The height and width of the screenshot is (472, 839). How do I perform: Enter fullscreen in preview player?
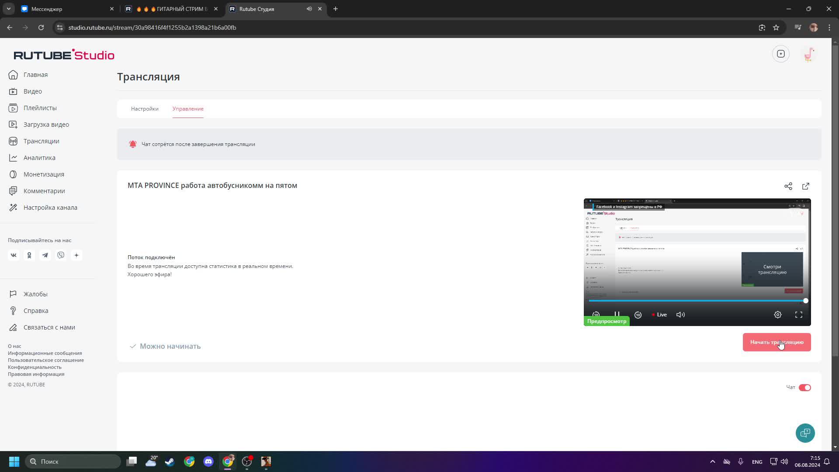pyautogui.click(x=798, y=315)
